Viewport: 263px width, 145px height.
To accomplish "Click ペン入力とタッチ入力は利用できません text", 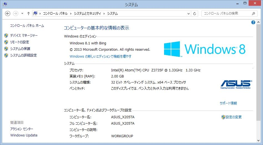I will [x=164, y=88].
